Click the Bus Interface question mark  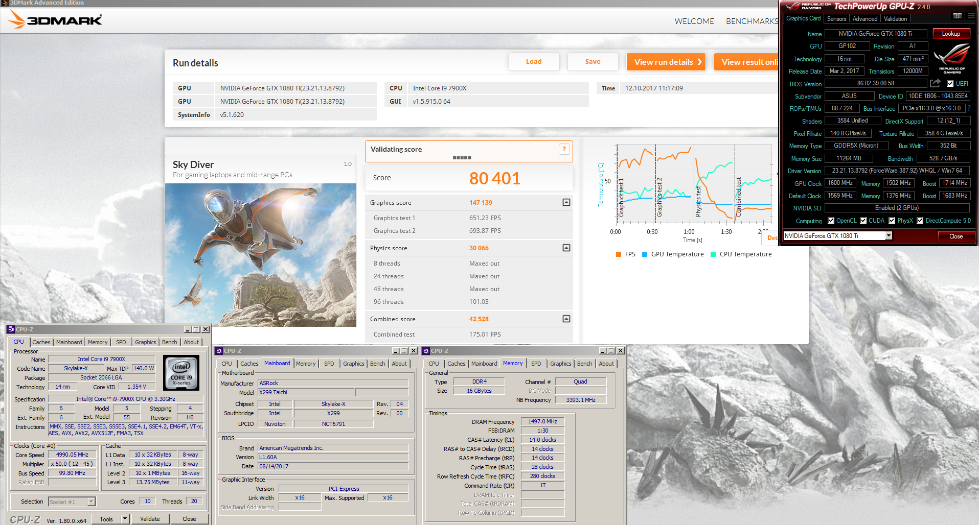coord(969,108)
